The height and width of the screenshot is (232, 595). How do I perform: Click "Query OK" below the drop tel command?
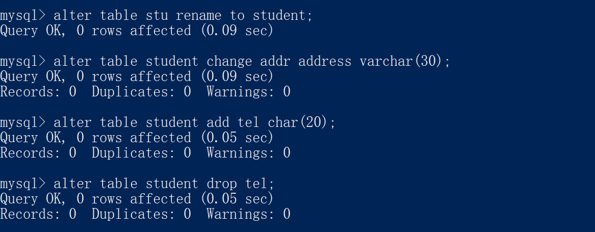click(30, 199)
